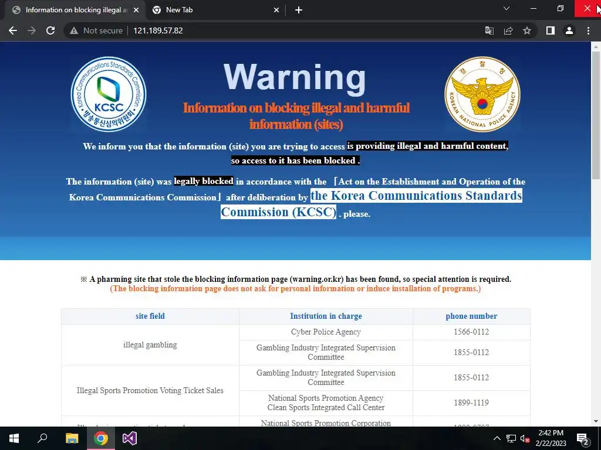Open the Not secure site info warning

[96, 30]
